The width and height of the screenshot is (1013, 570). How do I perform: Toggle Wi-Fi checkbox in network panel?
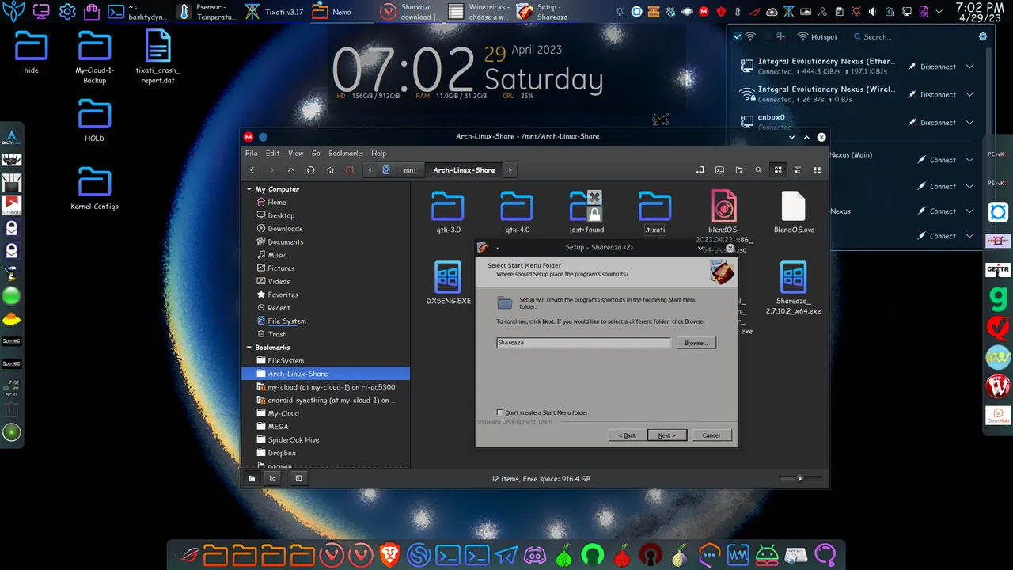[x=738, y=37]
